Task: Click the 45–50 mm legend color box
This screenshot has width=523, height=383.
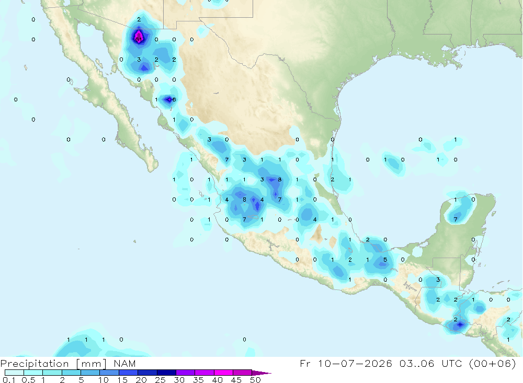Action: pyautogui.click(x=242, y=373)
